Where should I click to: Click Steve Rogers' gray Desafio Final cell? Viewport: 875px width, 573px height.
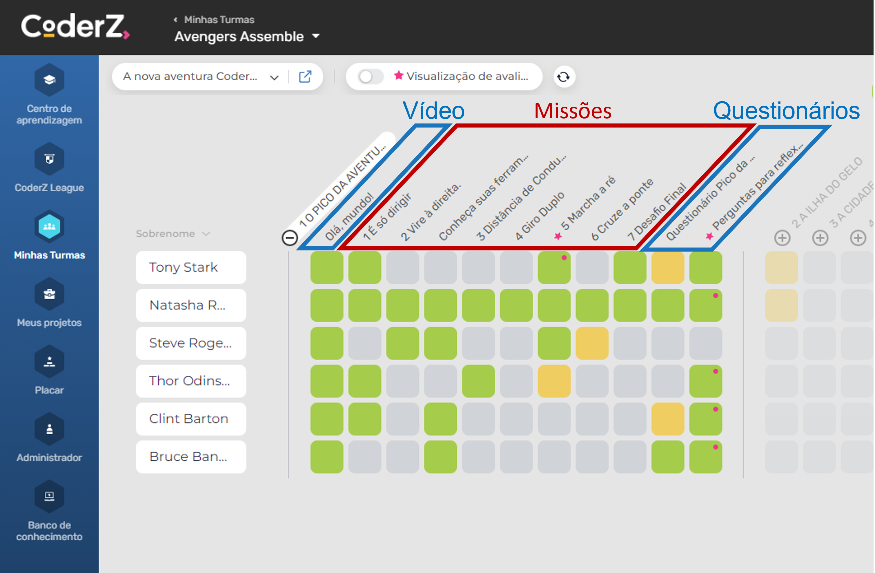click(630, 343)
